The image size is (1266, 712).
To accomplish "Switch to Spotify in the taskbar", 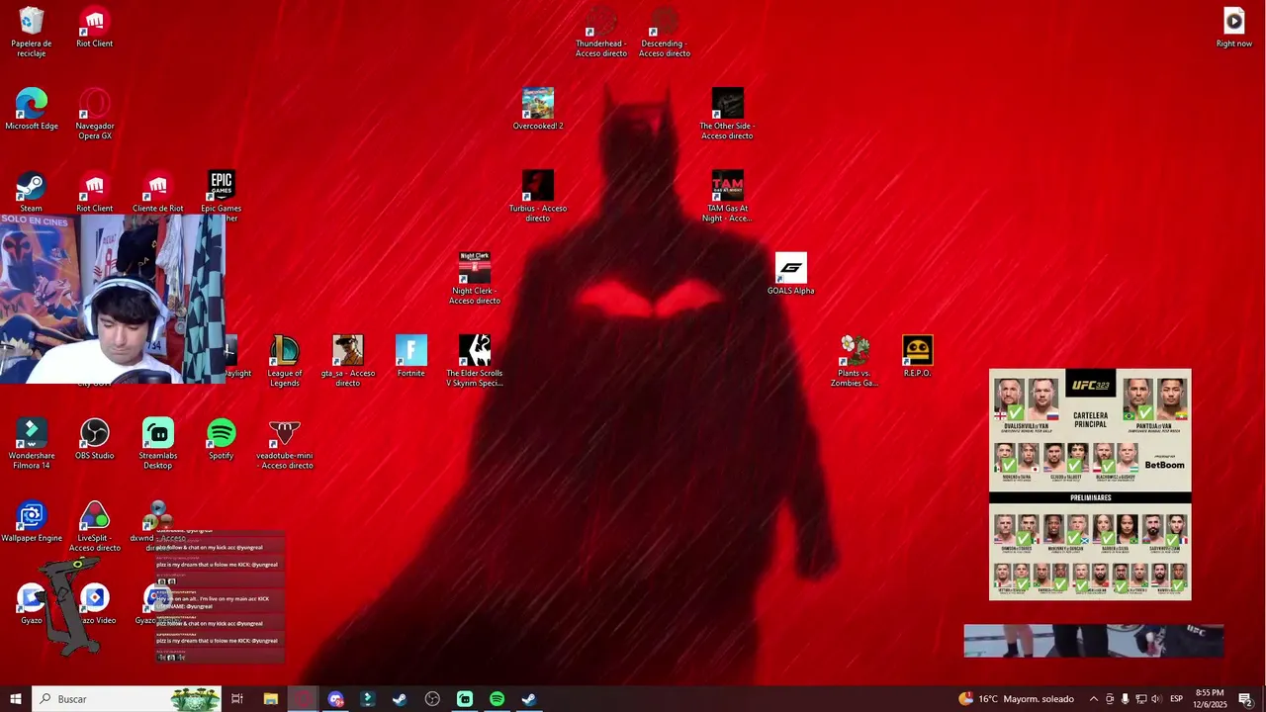I will pyautogui.click(x=497, y=699).
